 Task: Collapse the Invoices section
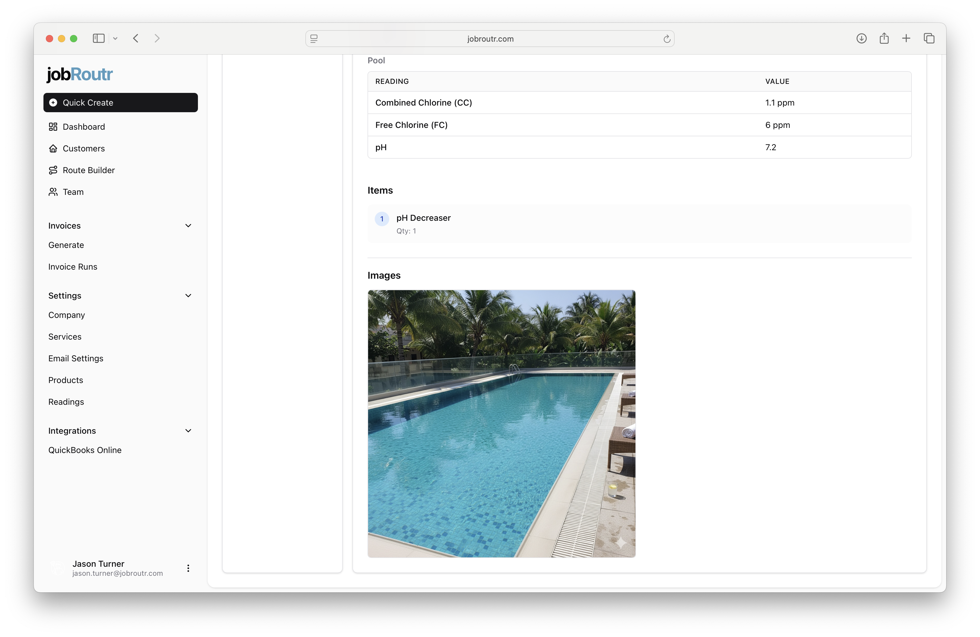(x=188, y=226)
